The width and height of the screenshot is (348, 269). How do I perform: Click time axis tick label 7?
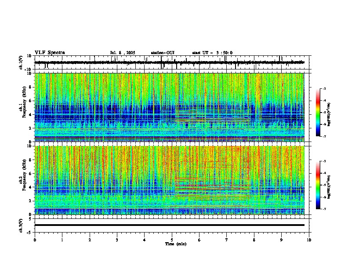[227, 240]
